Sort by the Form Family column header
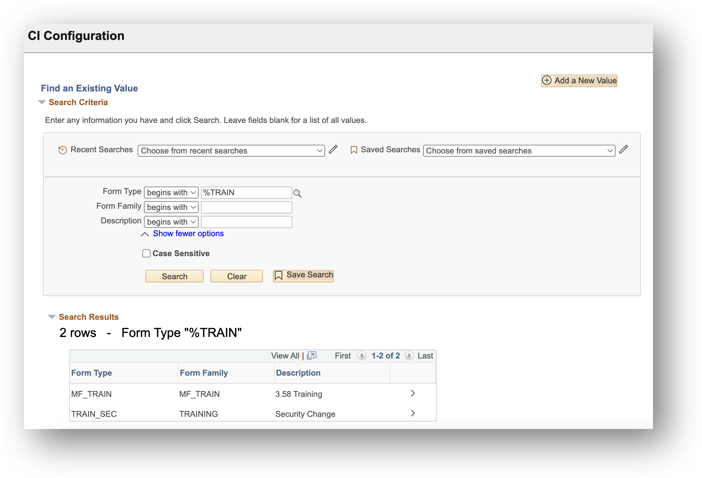The width and height of the screenshot is (702, 478). click(x=204, y=373)
